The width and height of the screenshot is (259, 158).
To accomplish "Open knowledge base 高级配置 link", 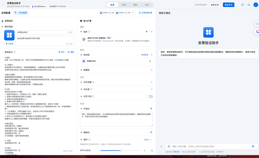I will (x=145, y=55).
